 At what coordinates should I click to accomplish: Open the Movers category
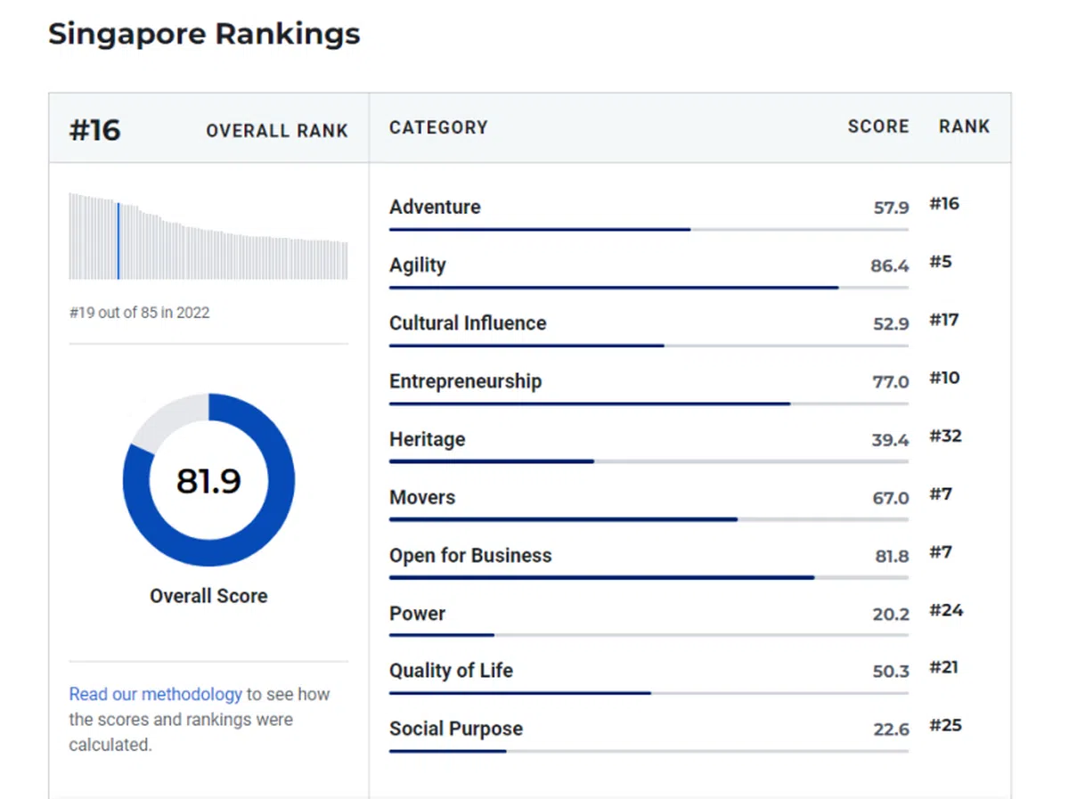(x=422, y=497)
